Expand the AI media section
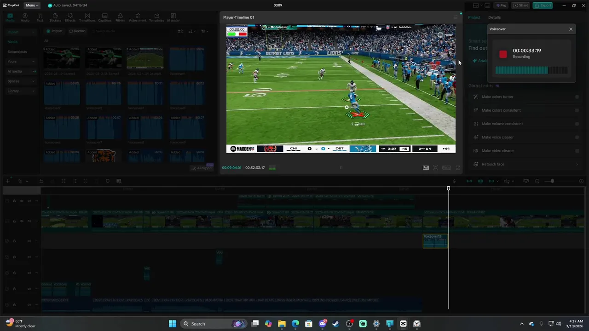This screenshot has height=331, width=589. click(x=21, y=71)
